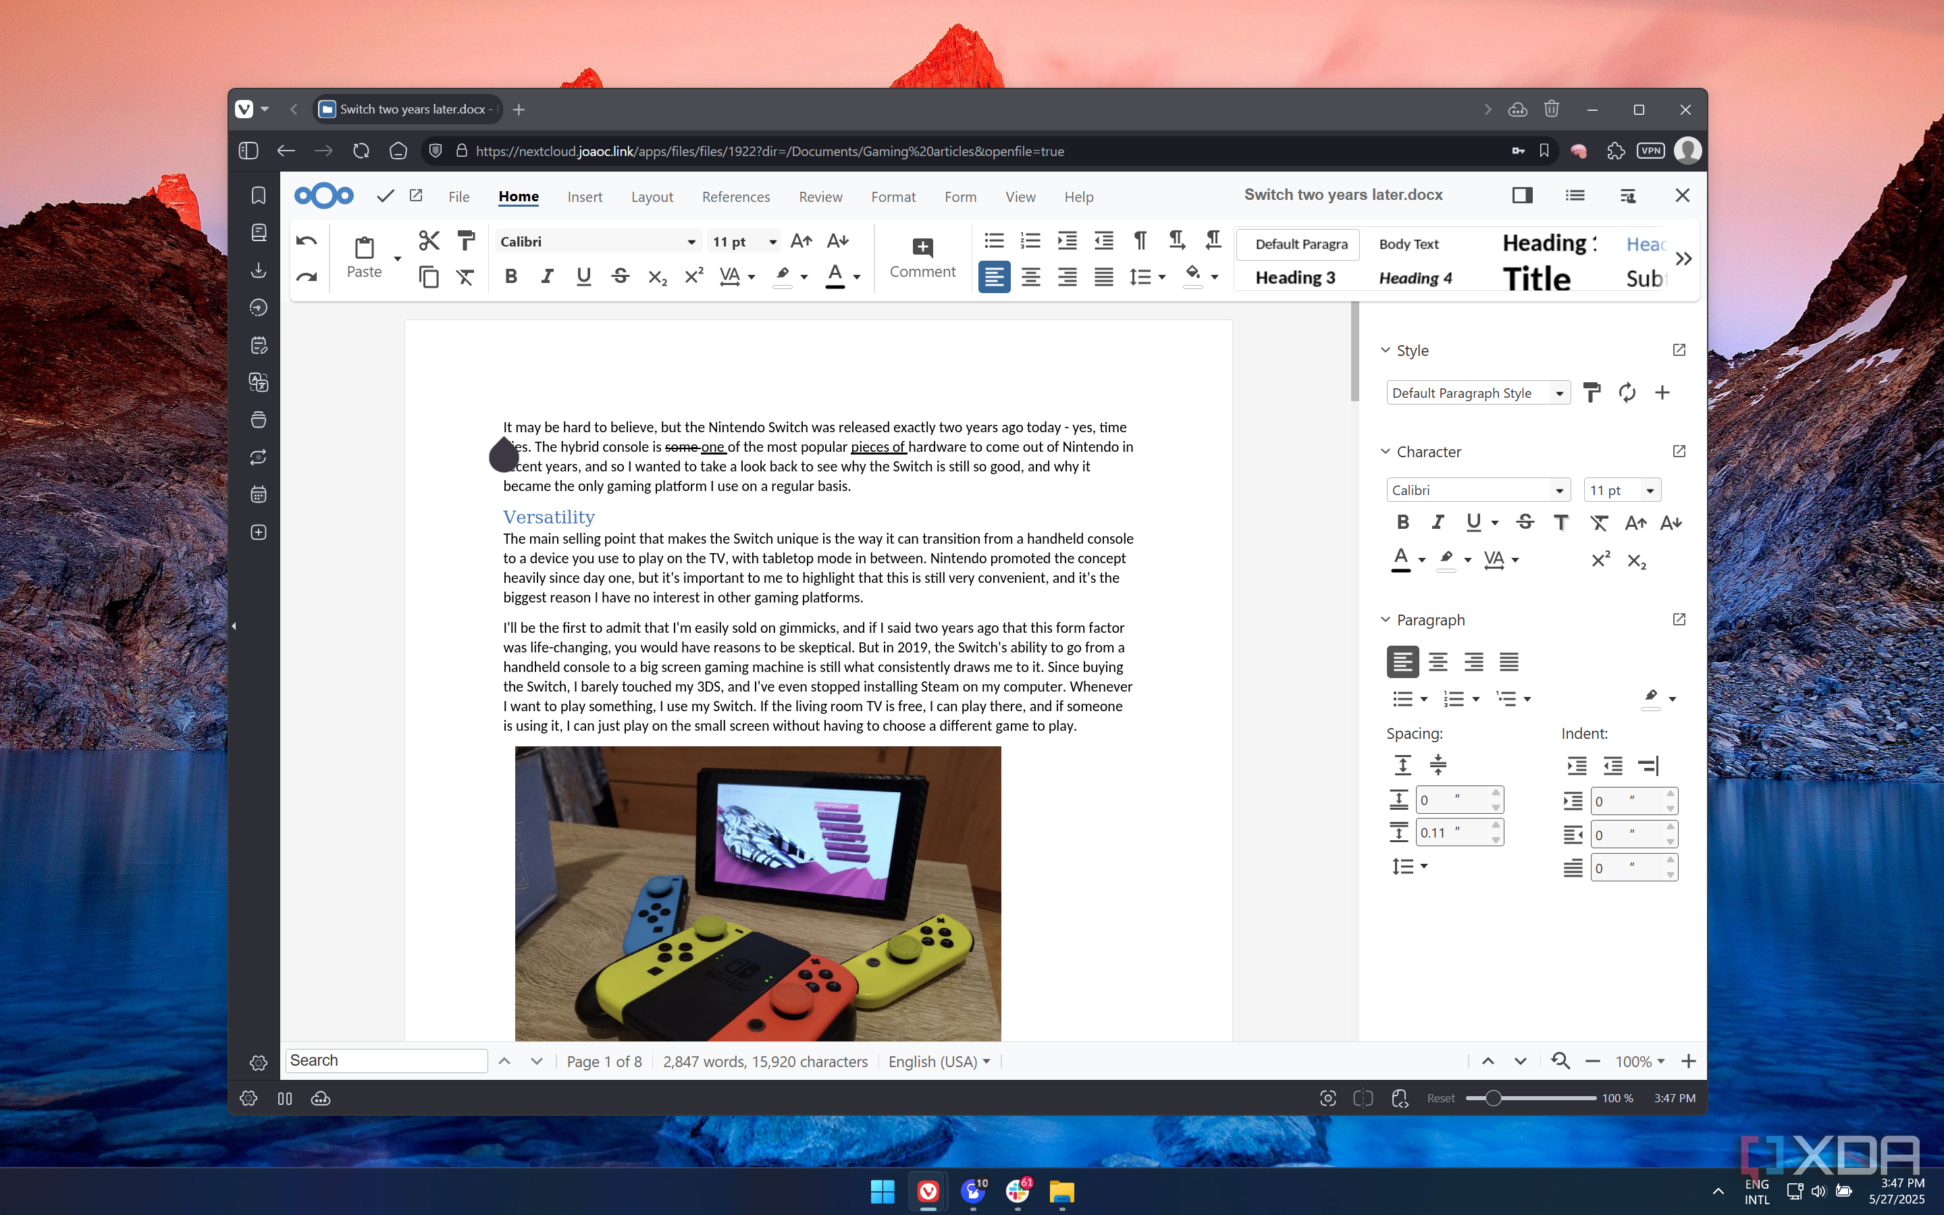
Task: Click the ribbon Strikethrough button
Action: [x=620, y=276]
